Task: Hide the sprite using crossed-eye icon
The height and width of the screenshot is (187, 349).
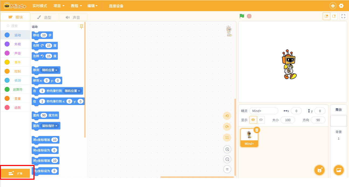Action: 261,120
